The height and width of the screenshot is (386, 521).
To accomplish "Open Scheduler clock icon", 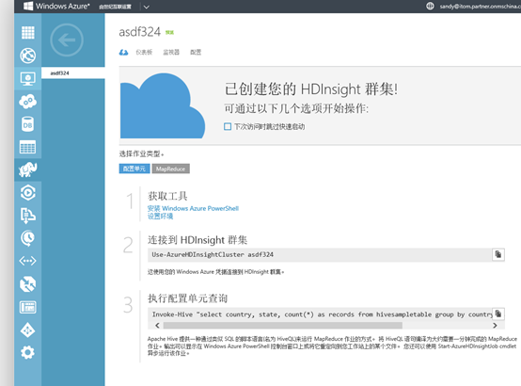I will [x=28, y=238].
